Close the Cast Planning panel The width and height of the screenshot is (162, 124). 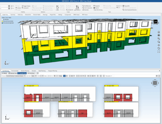[x=160, y=71]
